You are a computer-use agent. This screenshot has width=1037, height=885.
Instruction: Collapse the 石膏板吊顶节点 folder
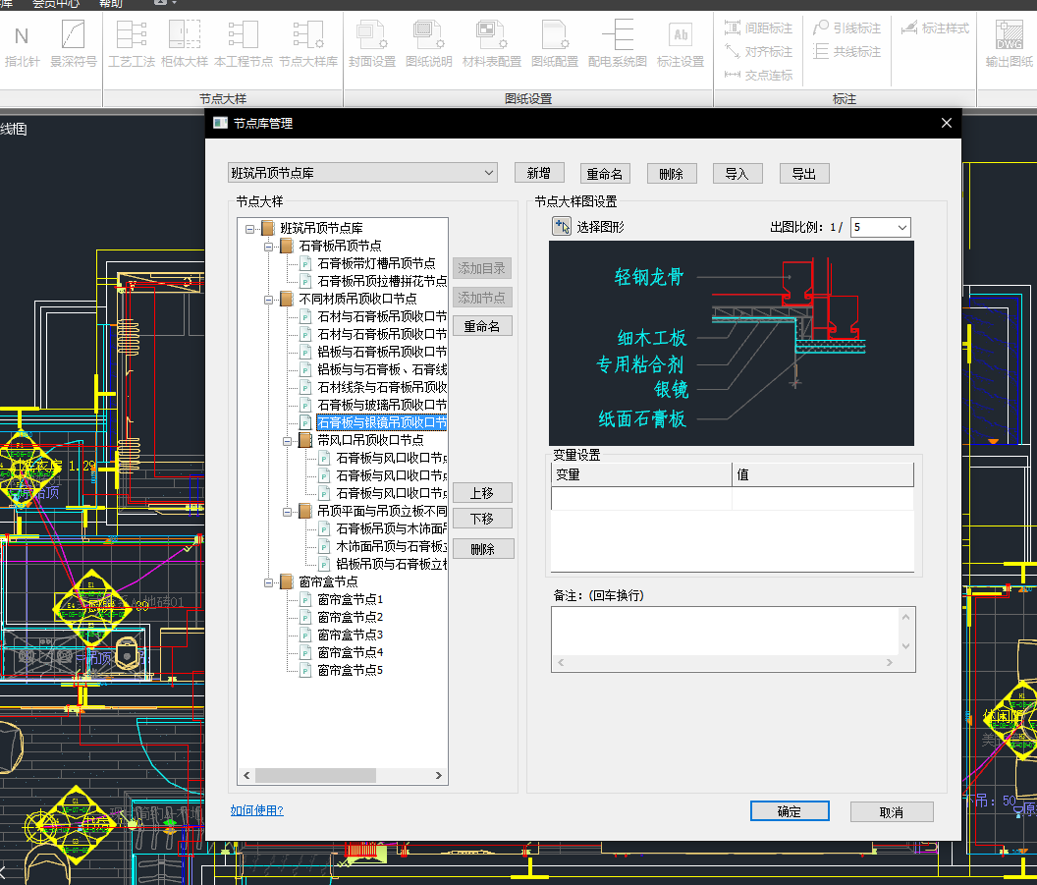[x=268, y=247]
